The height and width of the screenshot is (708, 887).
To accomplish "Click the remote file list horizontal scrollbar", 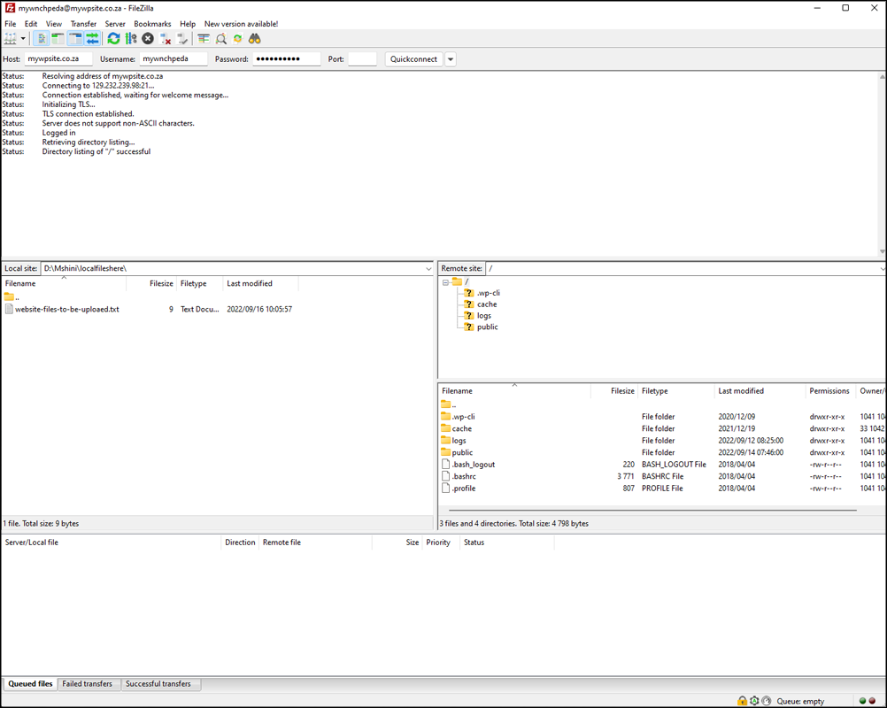I will [652, 511].
